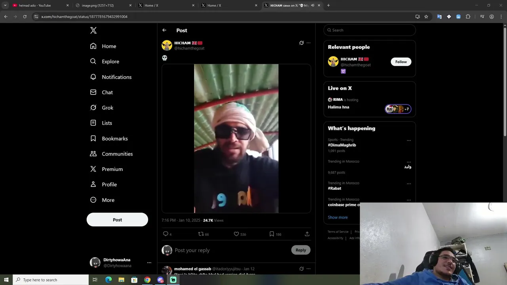The height and width of the screenshot is (285, 507).
Task: Open Chat in the X sidebar
Action: pos(101,92)
